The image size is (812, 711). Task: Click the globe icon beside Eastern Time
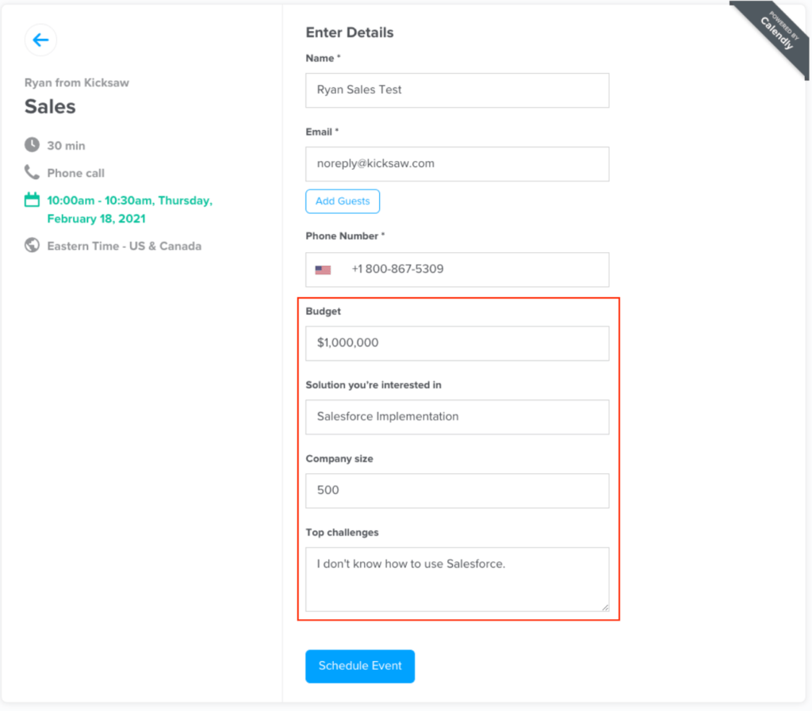point(32,245)
